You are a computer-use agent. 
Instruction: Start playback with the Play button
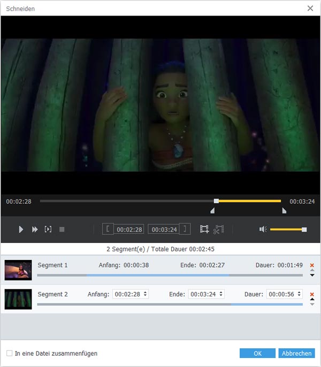(21, 230)
